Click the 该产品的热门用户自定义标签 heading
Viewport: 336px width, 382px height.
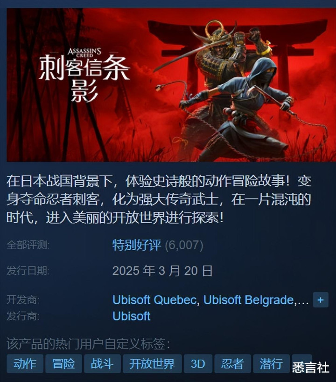coord(88,344)
